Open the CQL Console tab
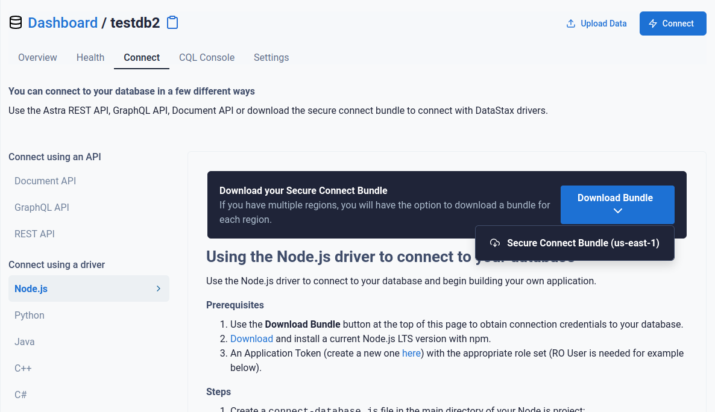Image resolution: width=715 pixels, height=412 pixels. point(207,57)
